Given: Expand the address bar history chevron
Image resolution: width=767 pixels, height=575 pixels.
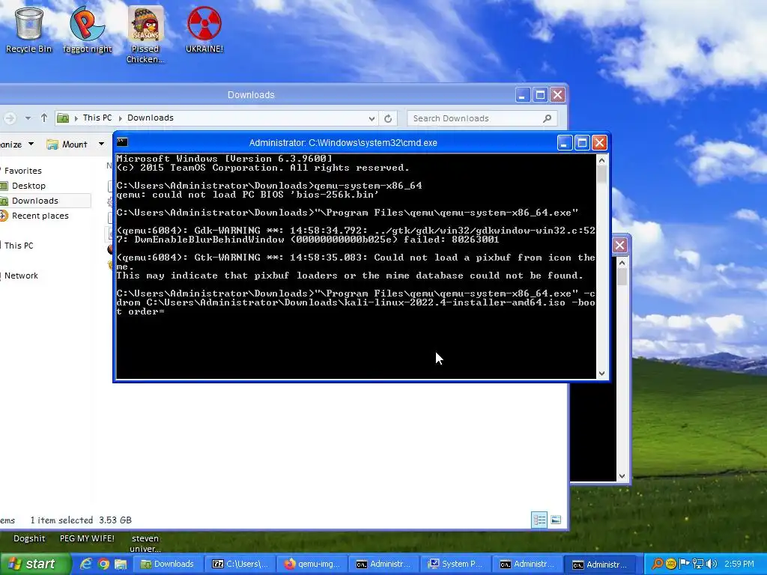Looking at the screenshot, I should pos(372,118).
